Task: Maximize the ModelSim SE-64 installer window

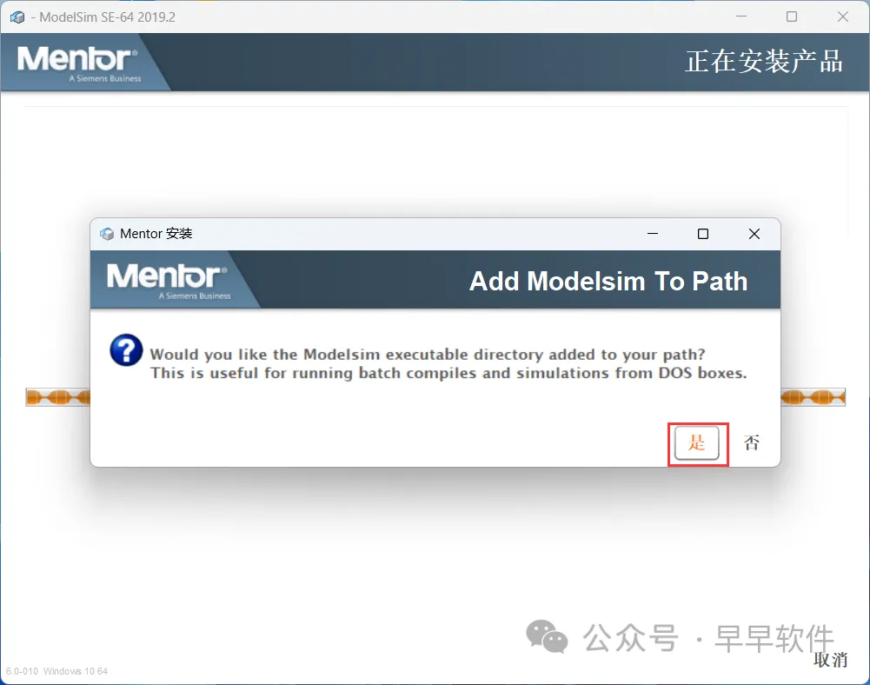Action: point(792,17)
